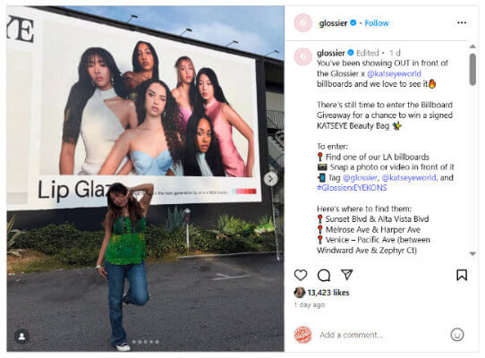View the 13,423 likes list

coord(328,293)
